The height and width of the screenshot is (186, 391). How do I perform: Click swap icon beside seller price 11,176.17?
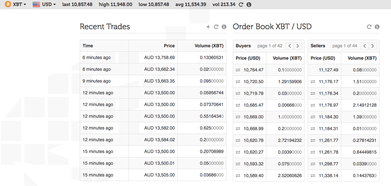point(313,82)
